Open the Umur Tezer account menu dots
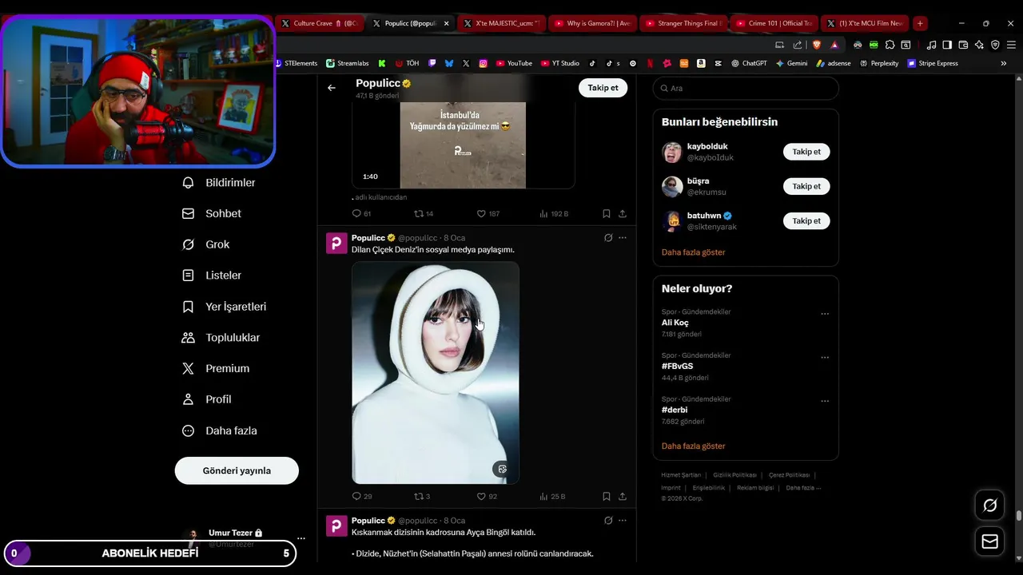 [301, 538]
